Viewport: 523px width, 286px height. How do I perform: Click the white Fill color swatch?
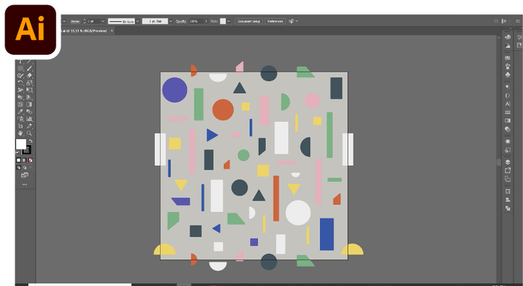21,144
